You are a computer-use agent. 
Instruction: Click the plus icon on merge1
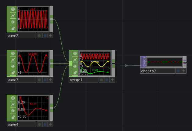click(112, 80)
